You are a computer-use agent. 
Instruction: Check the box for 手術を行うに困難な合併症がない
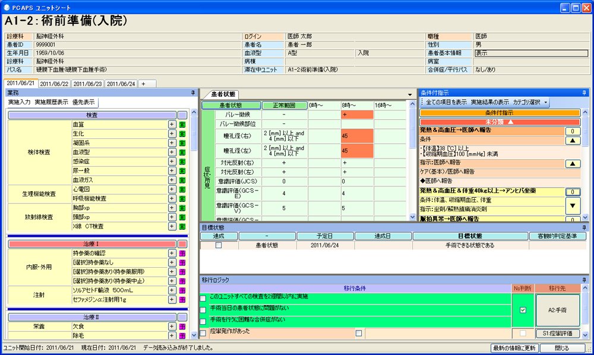tap(203, 322)
